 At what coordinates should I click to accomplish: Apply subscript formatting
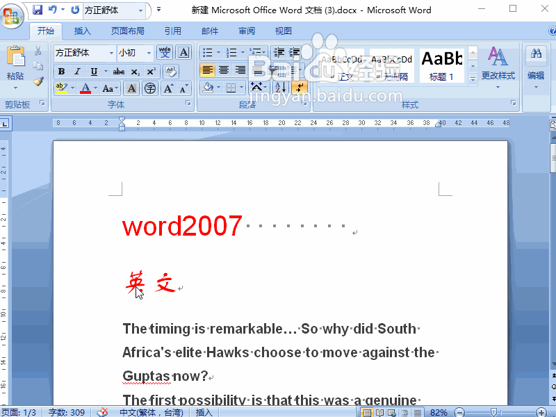(135, 72)
